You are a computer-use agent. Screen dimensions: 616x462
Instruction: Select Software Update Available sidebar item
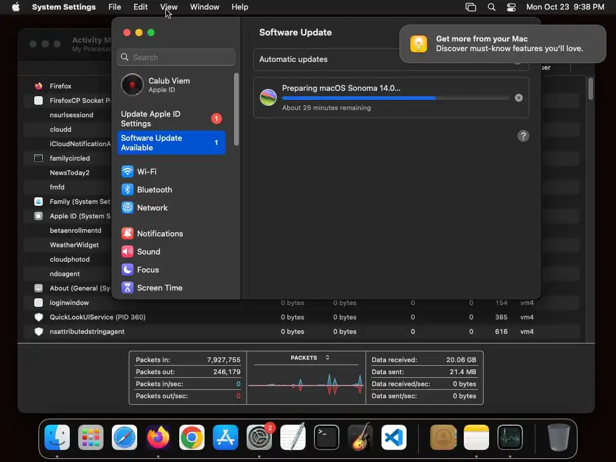[171, 143]
